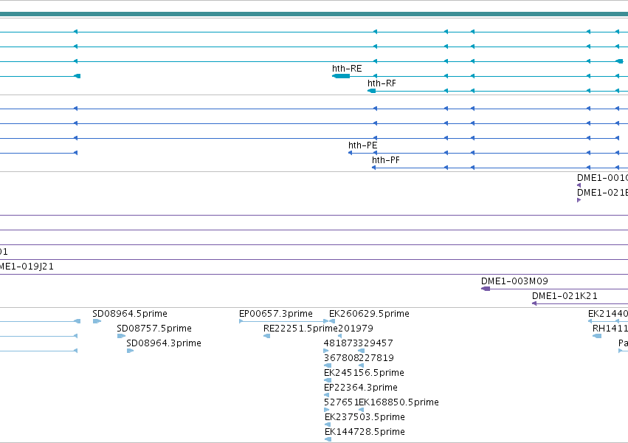The height and width of the screenshot is (443, 628).
Task: Click the SD08964.3prime EST label
Action: tap(164, 343)
